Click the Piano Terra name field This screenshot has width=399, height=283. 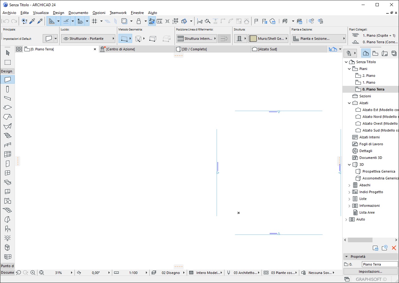pos(380,264)
